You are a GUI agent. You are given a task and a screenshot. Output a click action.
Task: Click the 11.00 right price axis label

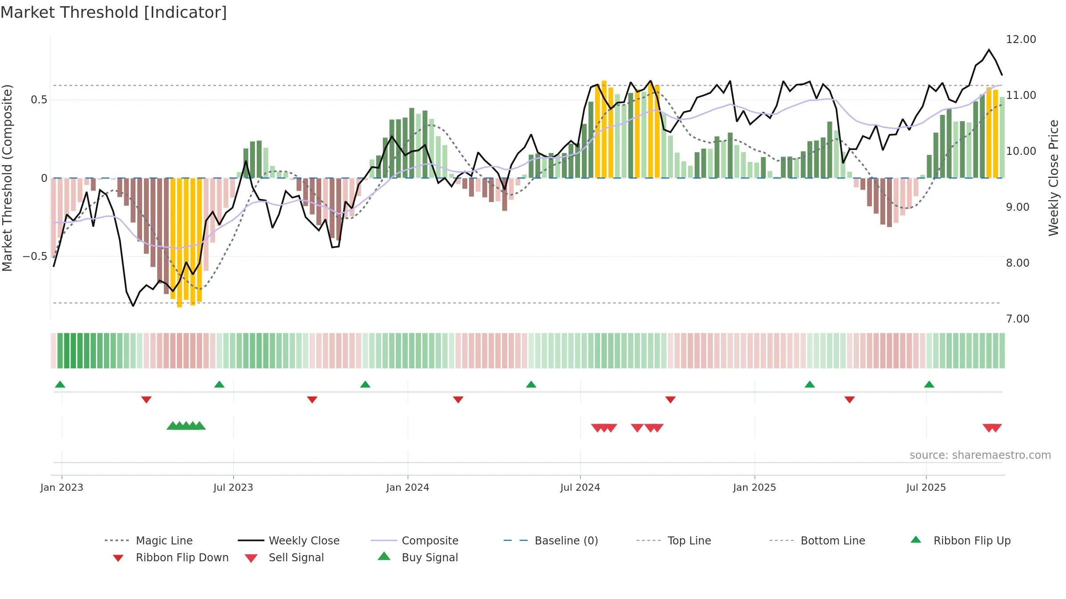(1021, 95)
